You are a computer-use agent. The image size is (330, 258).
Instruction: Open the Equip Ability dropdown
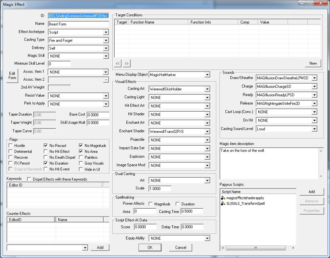pyautogui.click(x=207, y=238)
